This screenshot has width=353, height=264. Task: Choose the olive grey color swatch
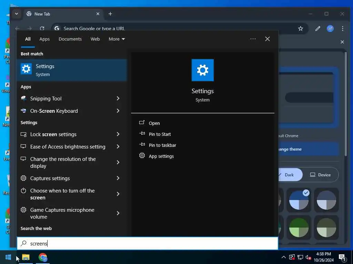[326, 228]
